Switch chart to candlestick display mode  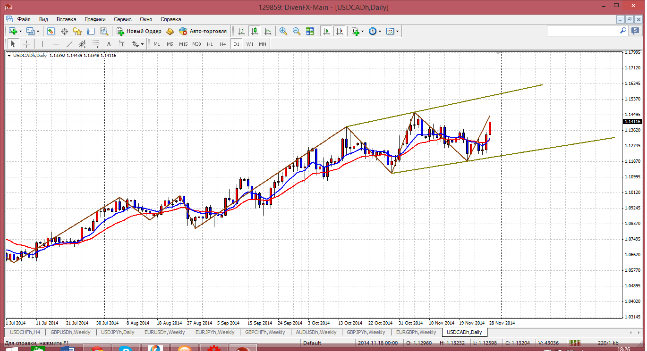click(x=255, y=31)
